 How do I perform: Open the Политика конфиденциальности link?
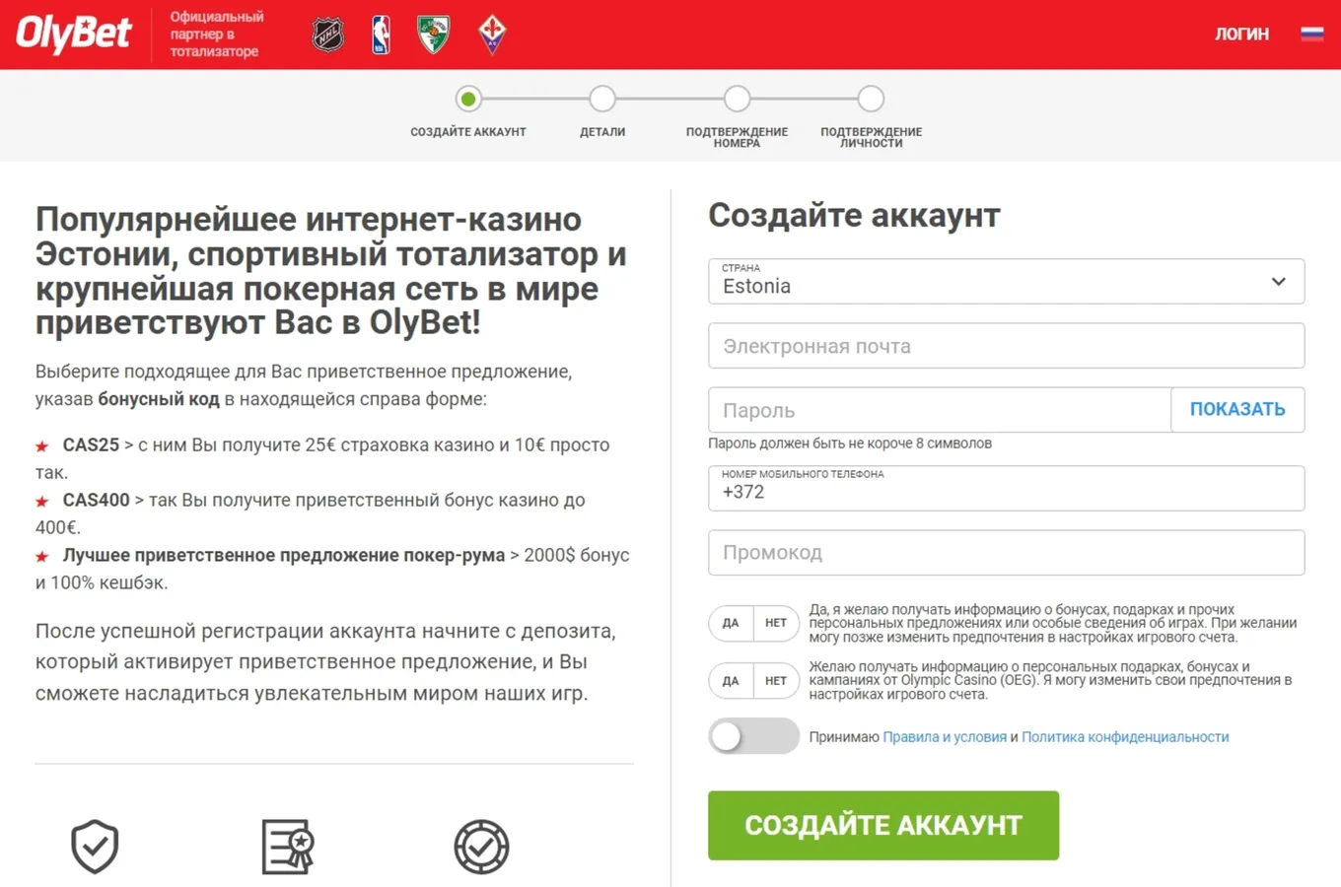pos(1125,737)
